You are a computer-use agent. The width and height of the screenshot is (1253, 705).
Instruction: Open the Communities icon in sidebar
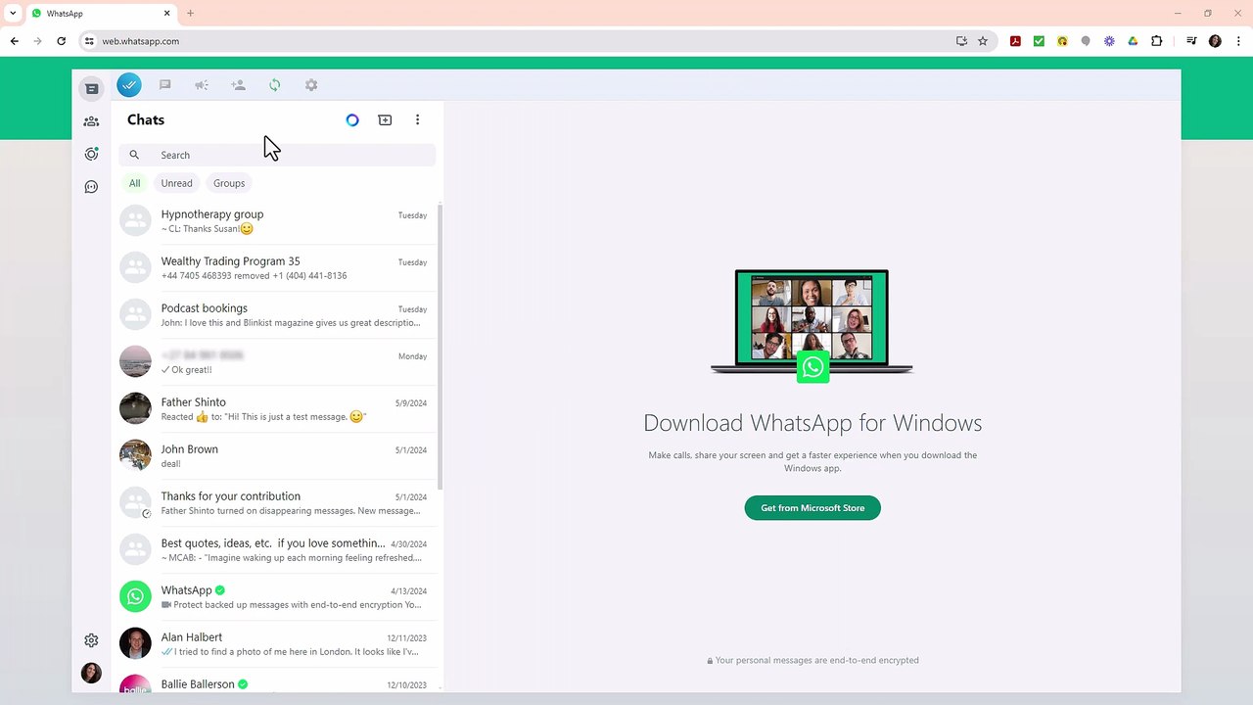tap(91, 121)
